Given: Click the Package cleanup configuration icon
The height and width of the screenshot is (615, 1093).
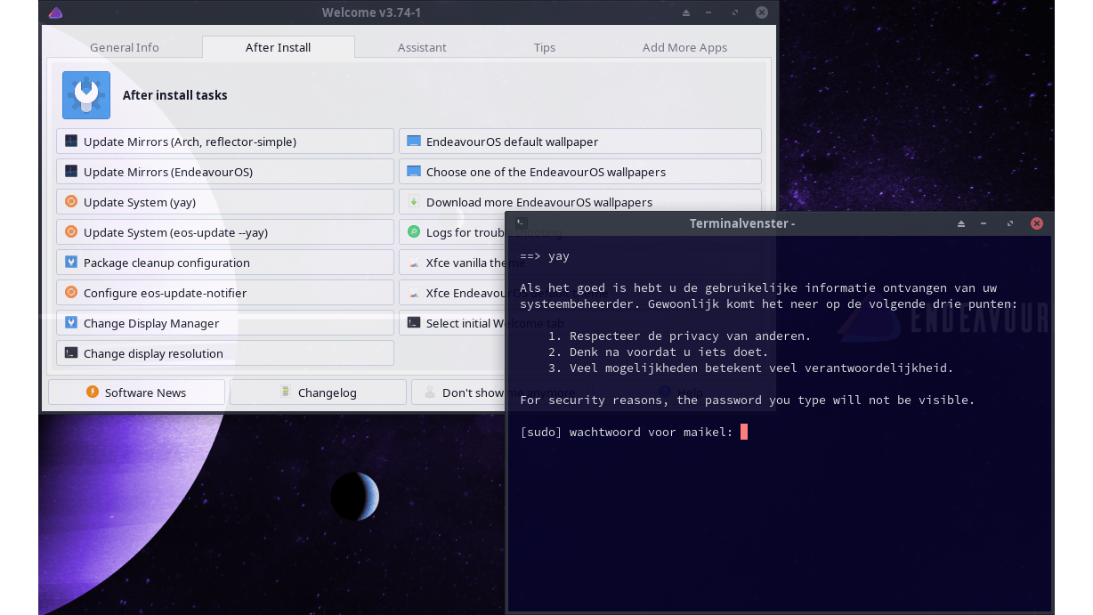Looking at the screenshot, I should pos(71,263).
